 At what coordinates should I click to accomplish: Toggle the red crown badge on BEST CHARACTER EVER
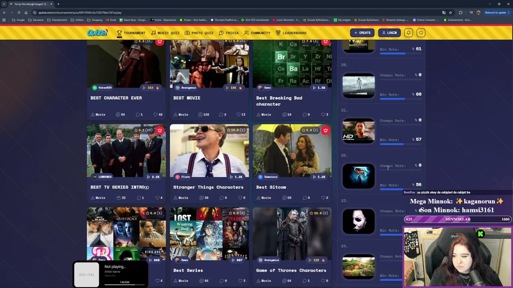160,42
